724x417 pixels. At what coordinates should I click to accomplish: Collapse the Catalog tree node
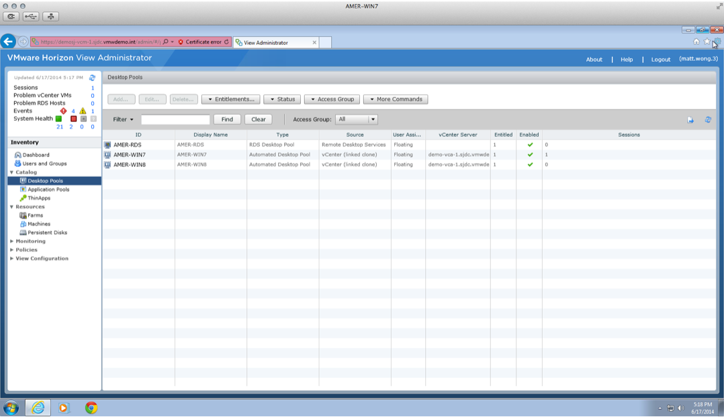[x=11, y=172]
